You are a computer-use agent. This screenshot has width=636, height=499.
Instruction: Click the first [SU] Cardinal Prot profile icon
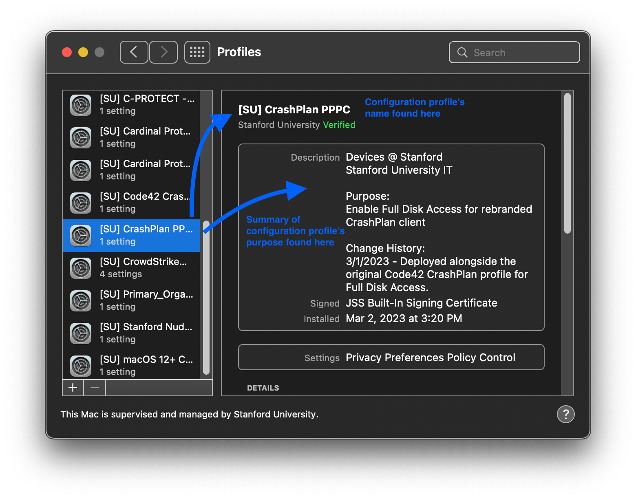click(80, 138)
